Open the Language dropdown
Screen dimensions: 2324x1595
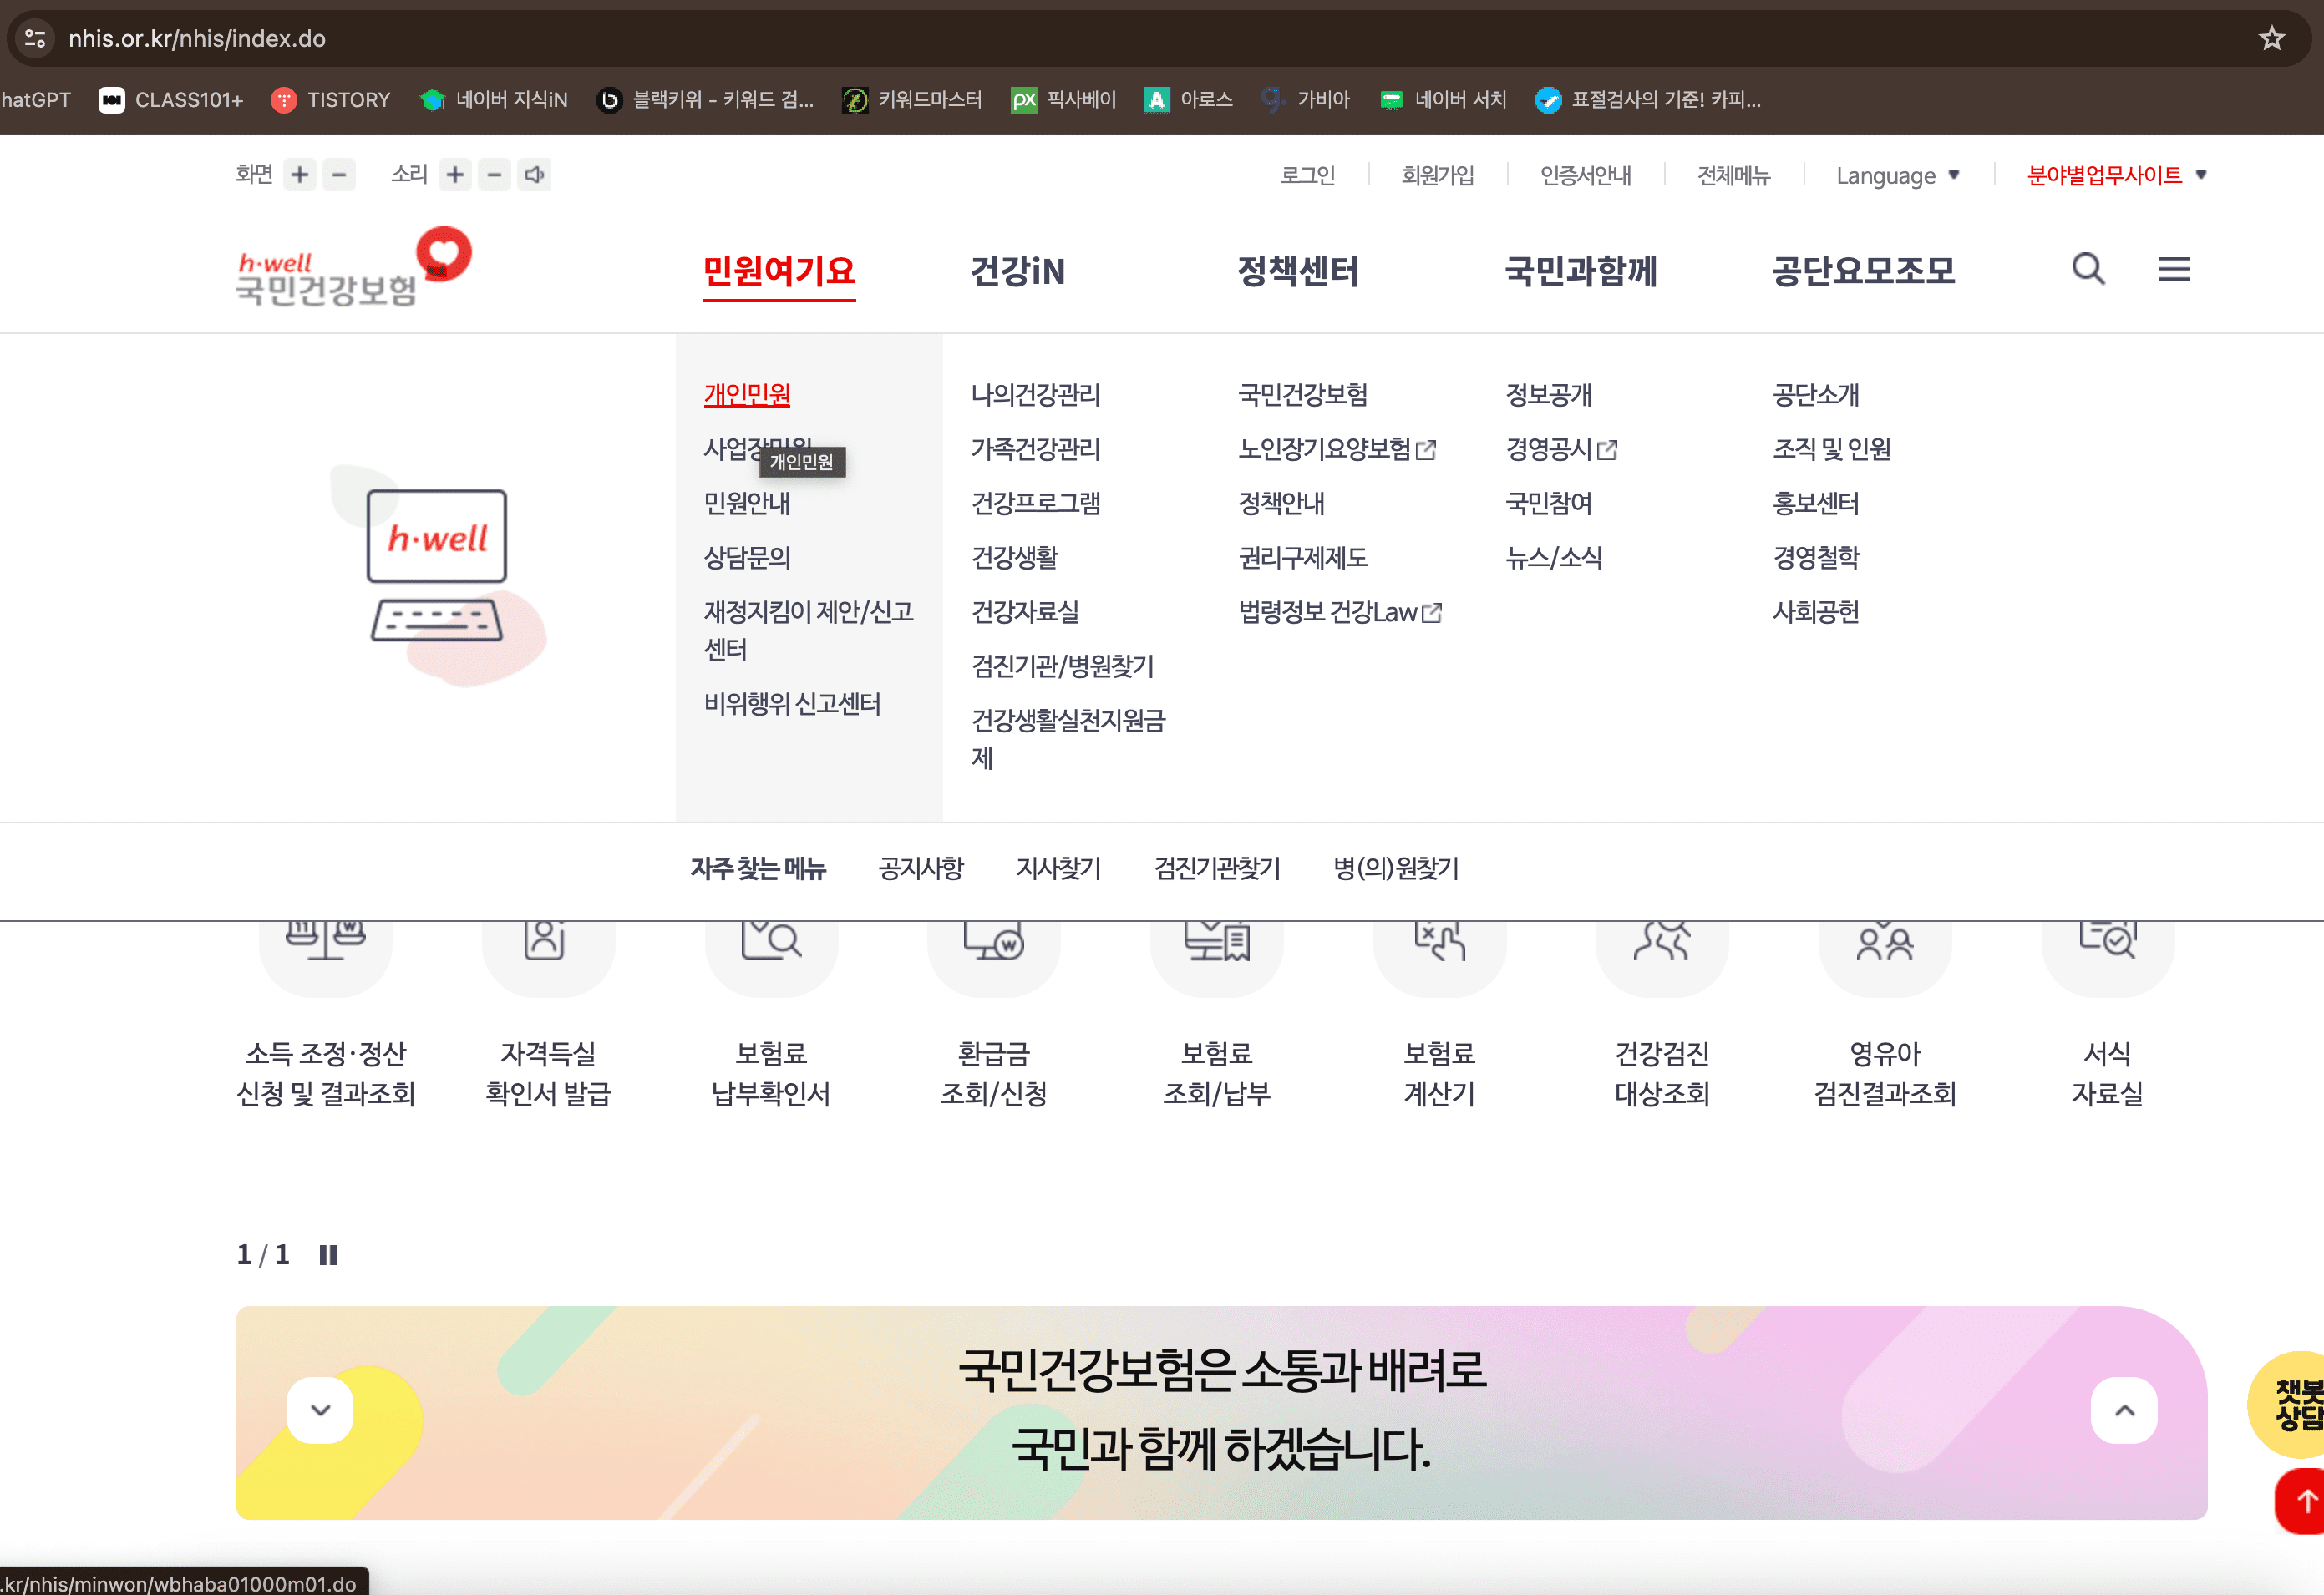[x=1897, y=175]
